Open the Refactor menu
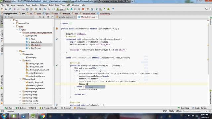Image resolution: width=212 pixels, height=119 pixels. pos(44,5)
